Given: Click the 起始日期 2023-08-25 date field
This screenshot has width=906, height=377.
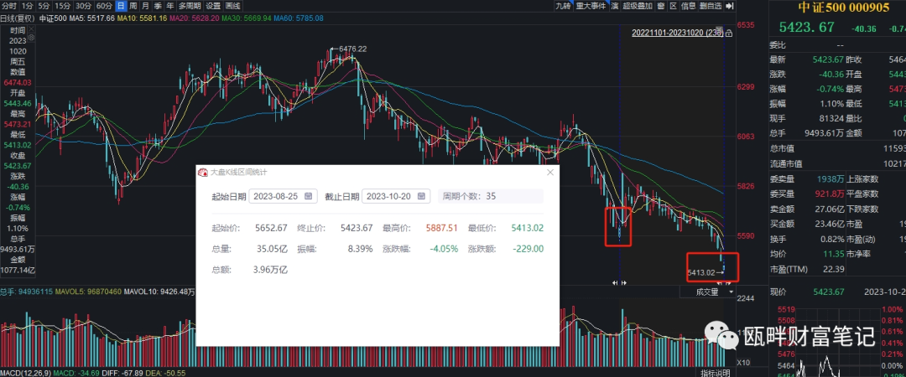Looking at the screenshot, I should pyautogui.click(x=284, y=196).
